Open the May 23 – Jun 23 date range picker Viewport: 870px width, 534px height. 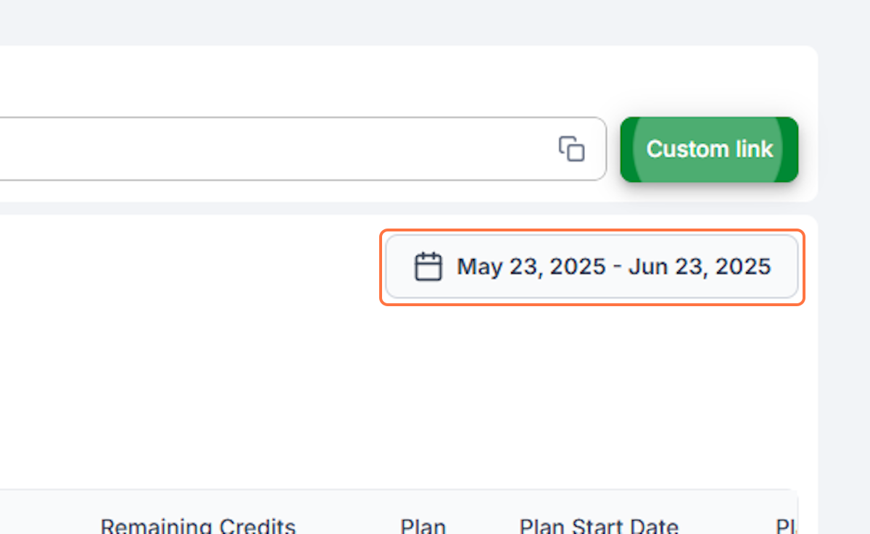(x=592, y=266)
